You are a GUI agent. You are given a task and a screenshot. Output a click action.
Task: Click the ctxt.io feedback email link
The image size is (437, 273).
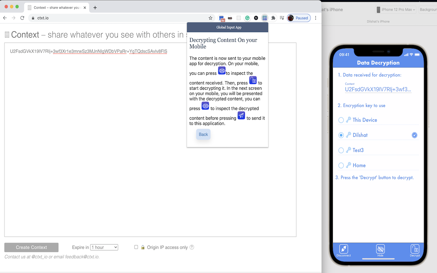pyautogui.click(x=79, y=257)
